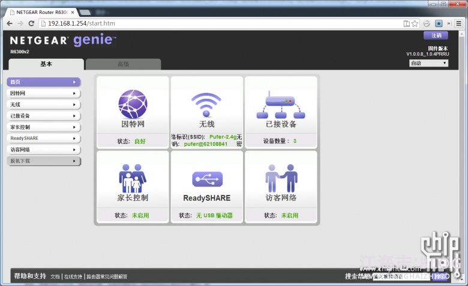This screenshot has height=286, width=468.
Task: Click the browser back arrow
Action: pos(9,23)
